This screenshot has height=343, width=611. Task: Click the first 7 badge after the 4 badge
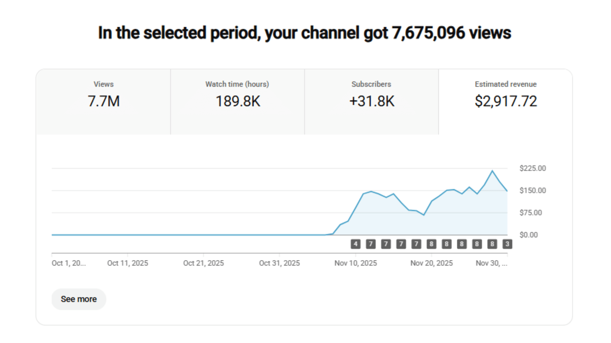coord(370,244)
